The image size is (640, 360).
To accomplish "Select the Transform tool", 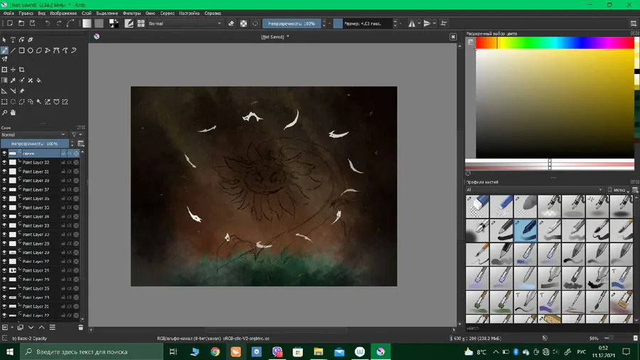I will 4,70.
